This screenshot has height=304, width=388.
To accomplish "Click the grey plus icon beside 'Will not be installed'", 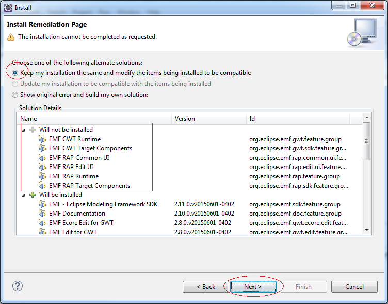I will click(33, 130).
